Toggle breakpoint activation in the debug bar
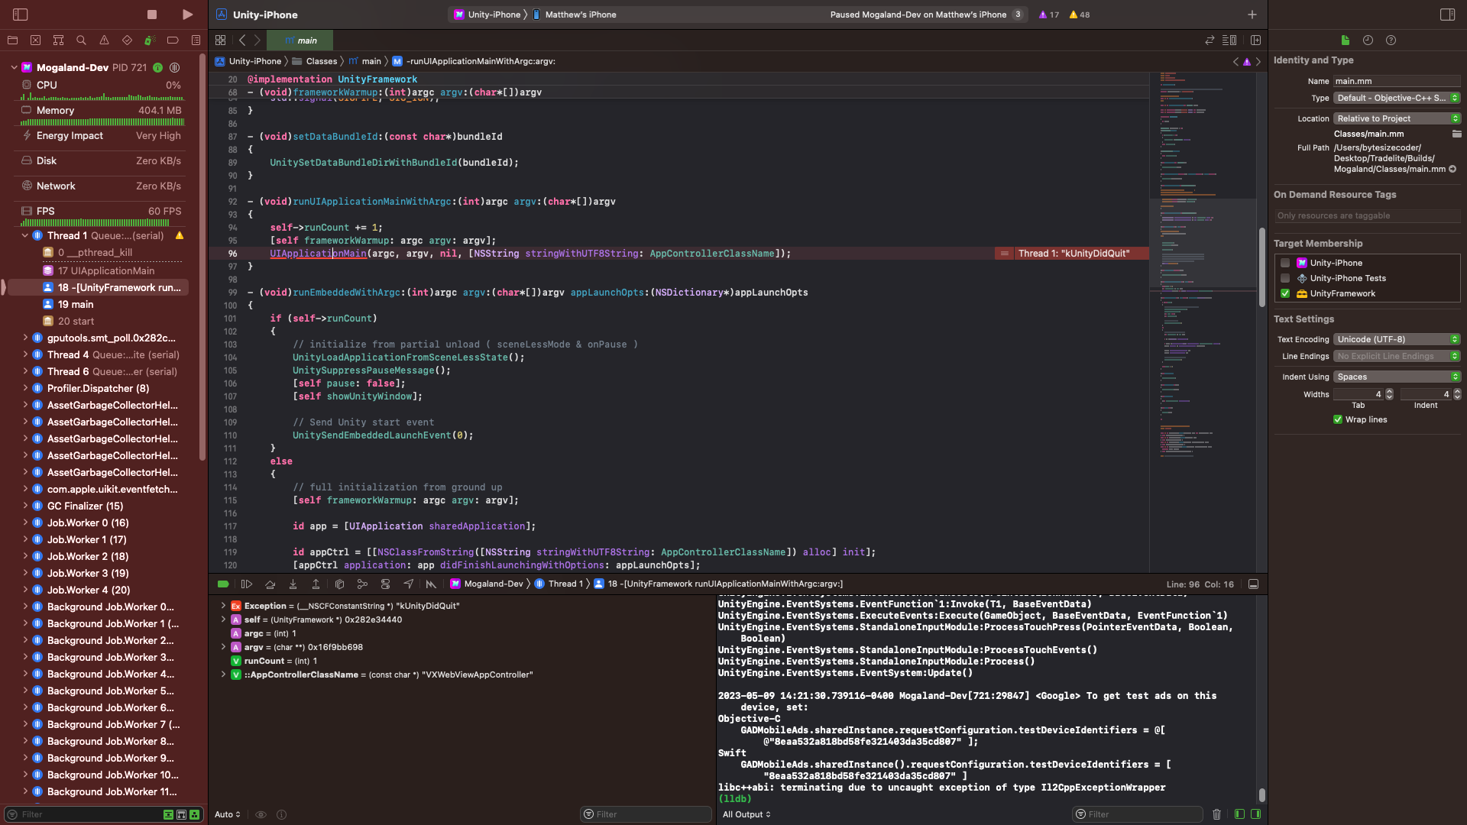Screen dimensions: 1467x825 coord(223,584)
